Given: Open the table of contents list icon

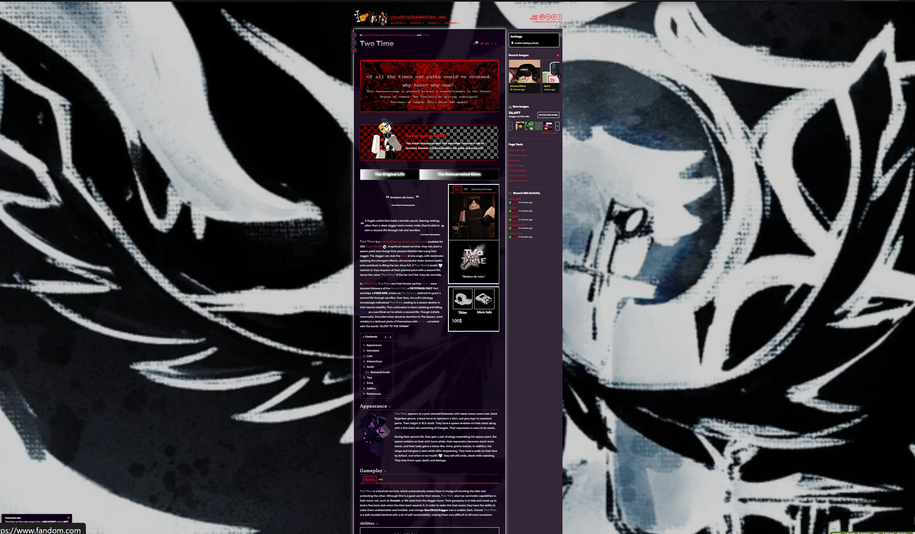Looking at the screenshot, I should click(x=354, y=44).
